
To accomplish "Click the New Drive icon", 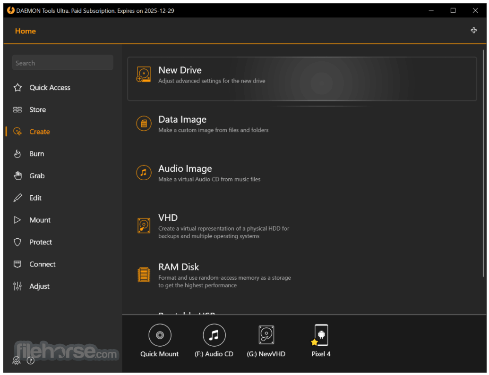I will coord(144,75).
